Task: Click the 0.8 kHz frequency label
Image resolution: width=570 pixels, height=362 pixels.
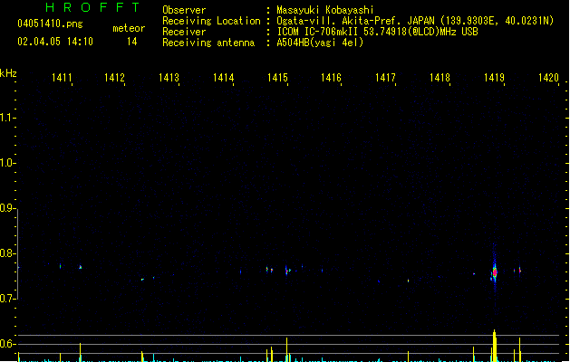Action: (x=6, y=253)
